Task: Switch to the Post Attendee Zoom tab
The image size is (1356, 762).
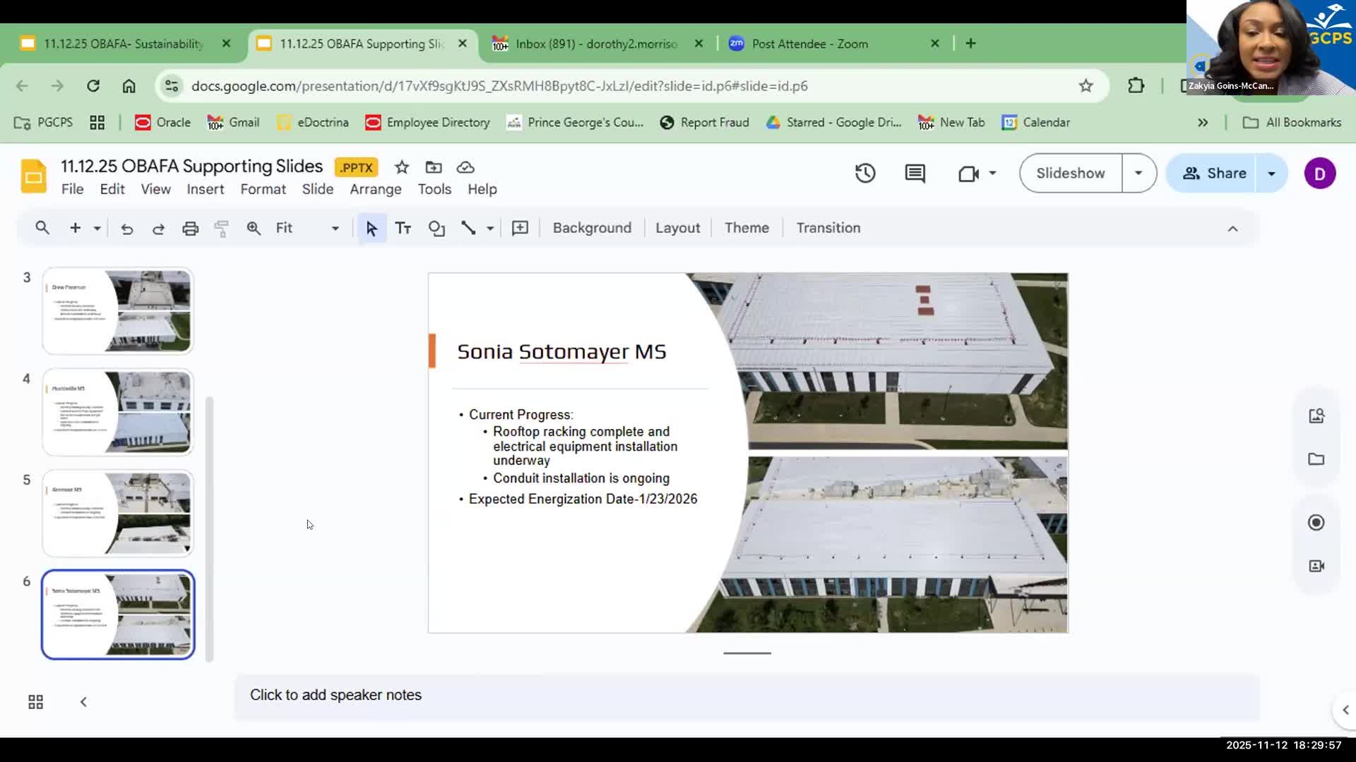Action: point(809,44)
